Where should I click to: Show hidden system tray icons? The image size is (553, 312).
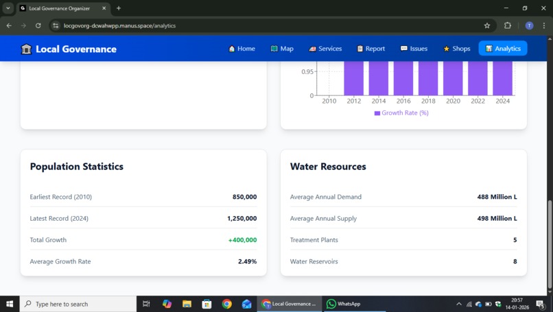tap(459, 304)
